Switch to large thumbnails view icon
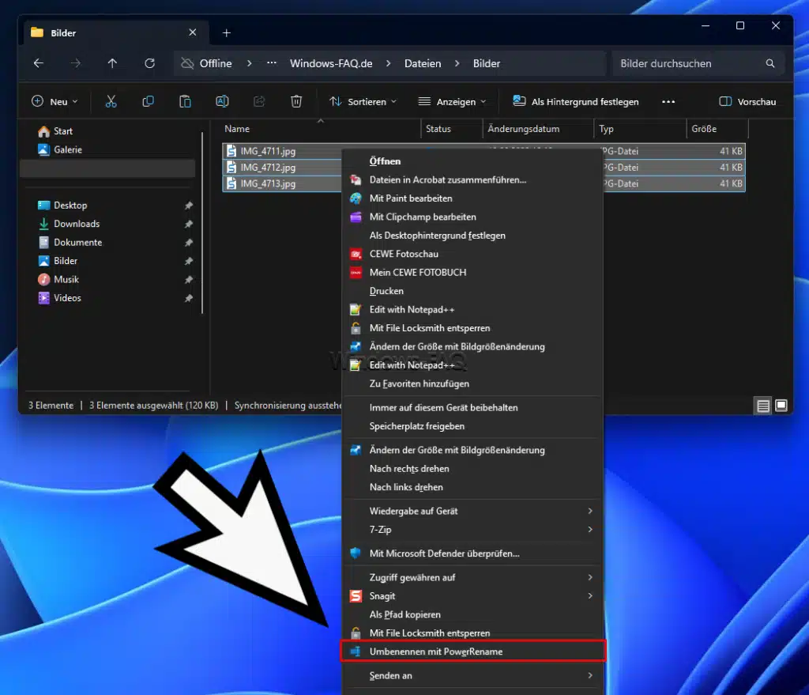 (781, 406)
